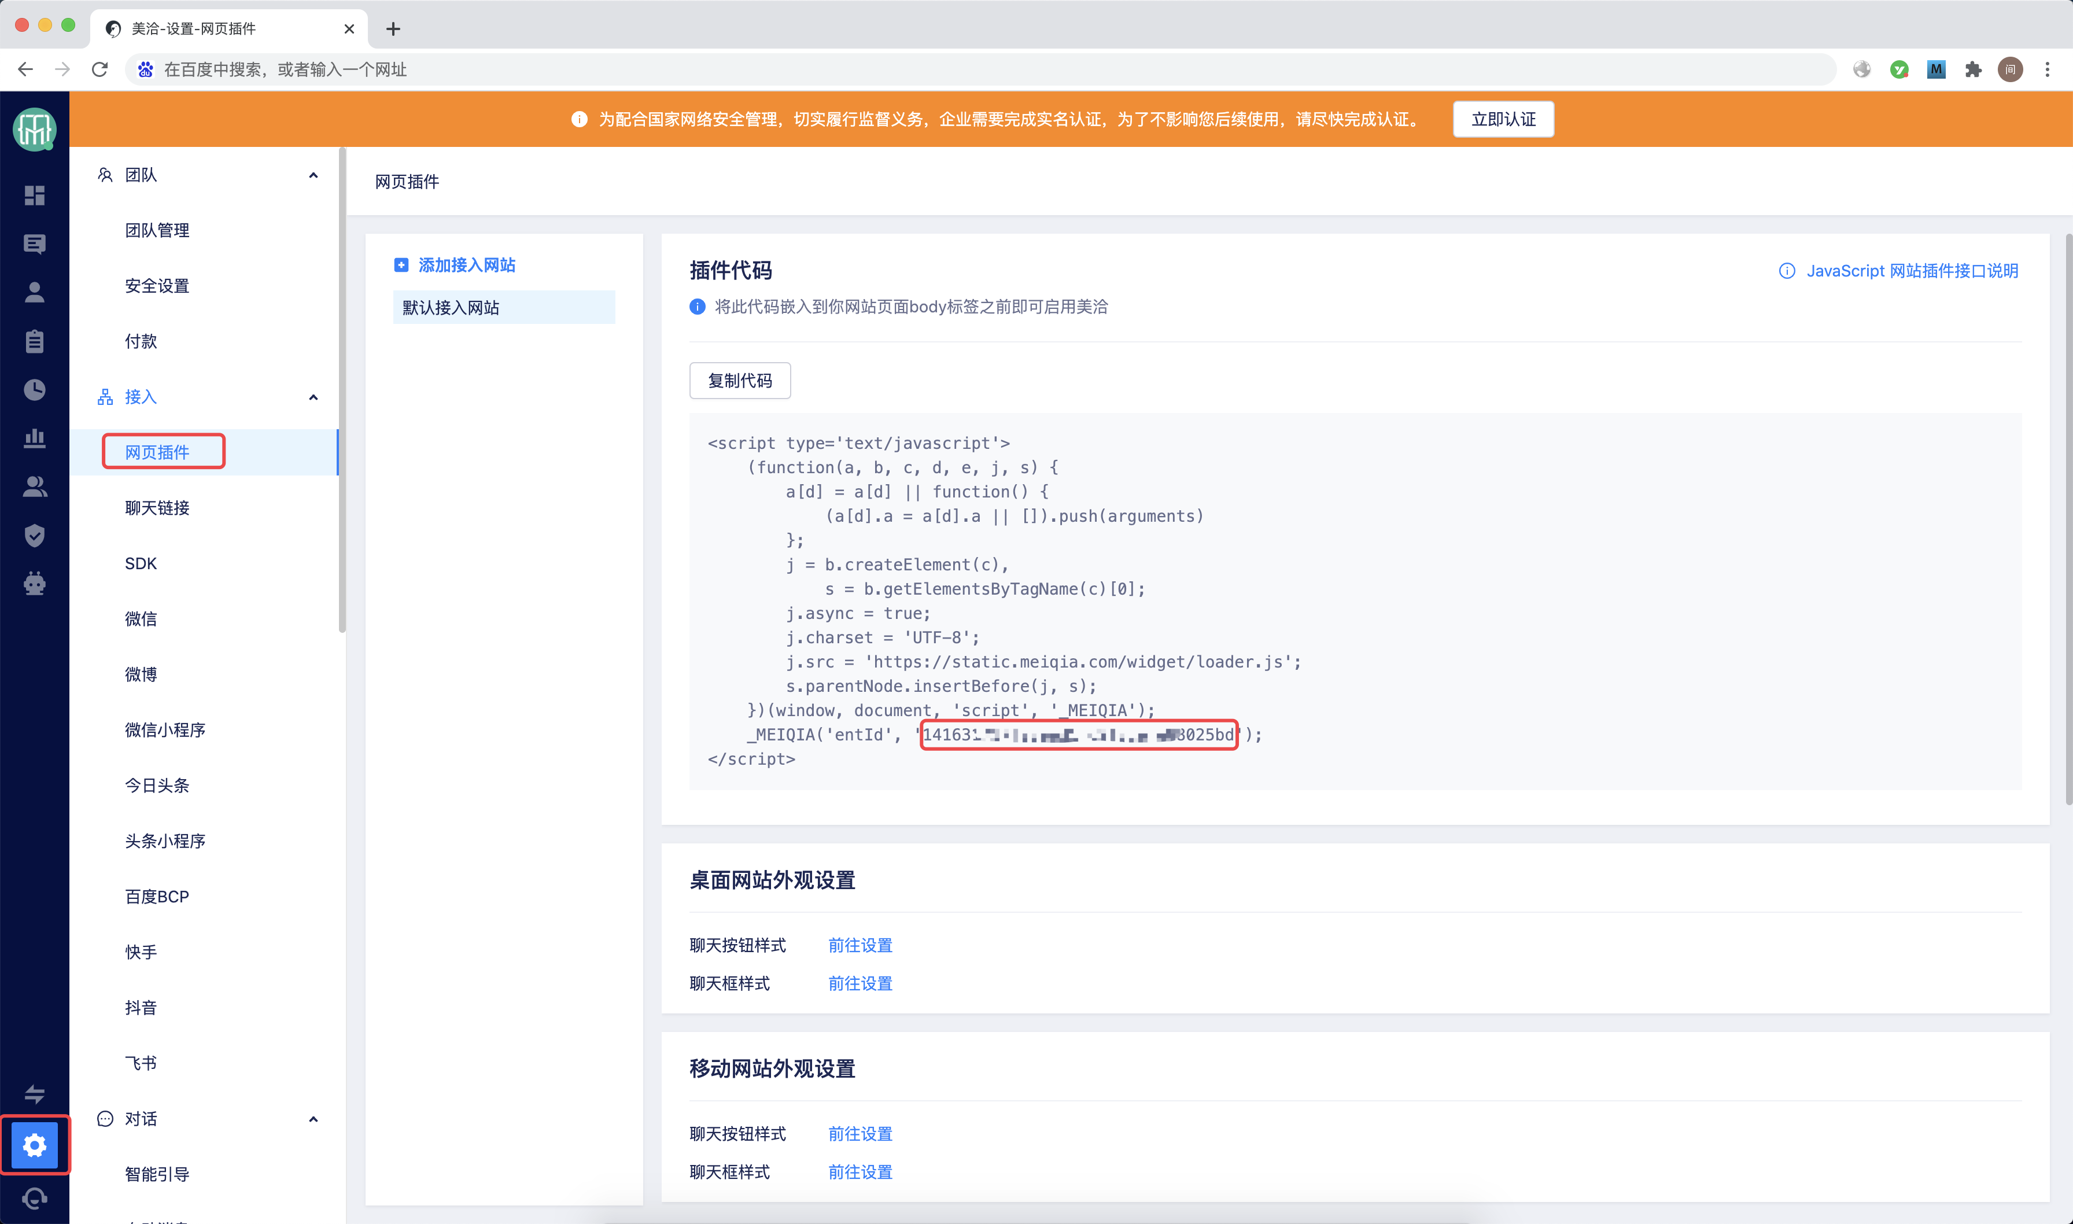Image resolution: width=2073 pixels, height=1224 pixels.
Task: Collapse the 团队 section
Action: (x=313, y=175)
